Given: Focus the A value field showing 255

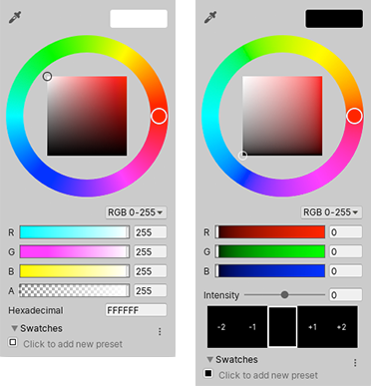Looking at the screenshot, I should pyautogui.click(x=151, y=290).
